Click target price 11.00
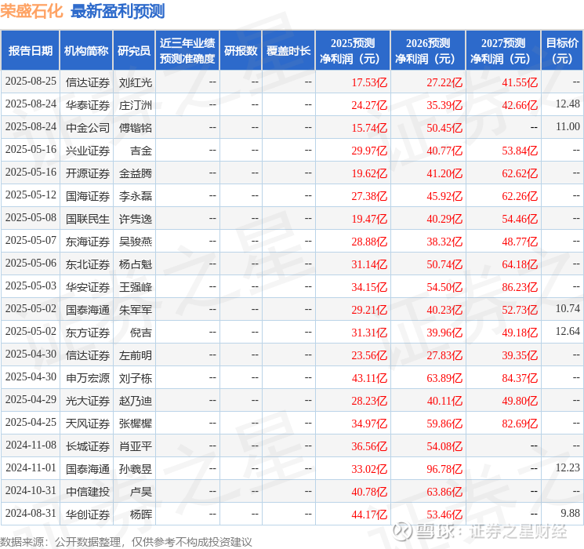The width and height of the screenshot is (584, 549). pos(568,127)
